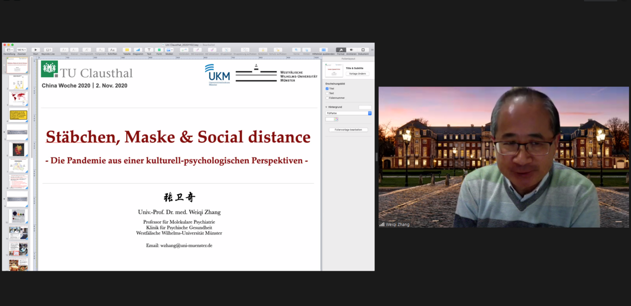Click the Gruppierung aufheben ungroup icon
The image size is (631, 306).
(x=245, y=50)
